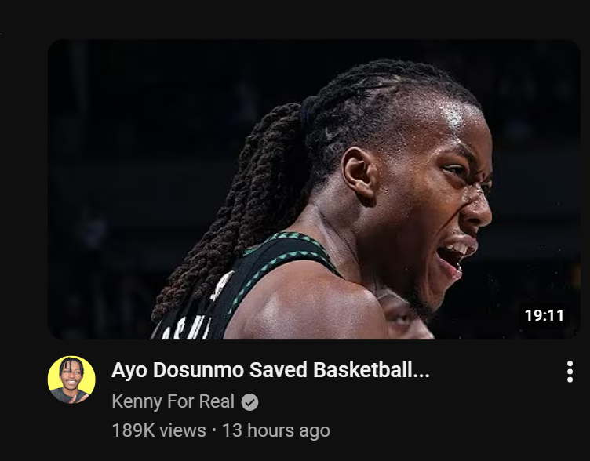Click the dot separator between views and time
This screenshot has height=461, width=590.
pyautogui.click(x=214, y=430)
